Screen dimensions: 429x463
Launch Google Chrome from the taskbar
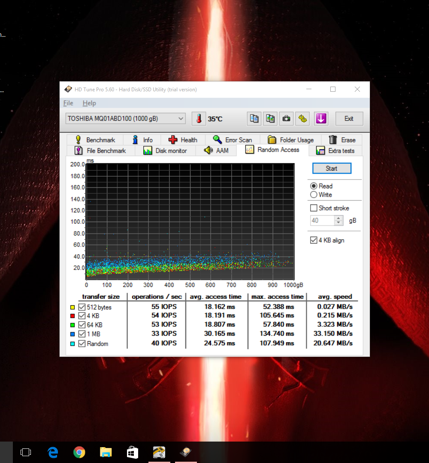(79, 452)
